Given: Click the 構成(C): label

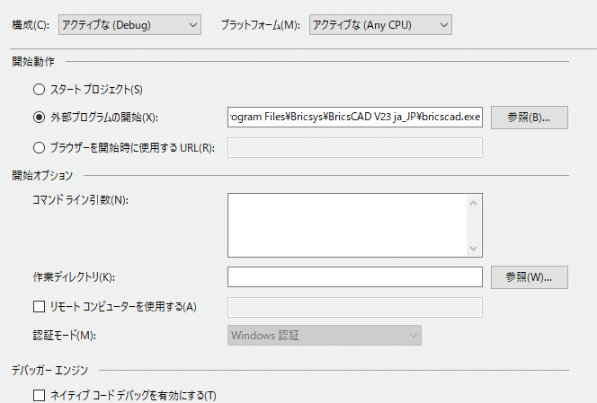Looking at the screenshot, I should pos(31,25).
